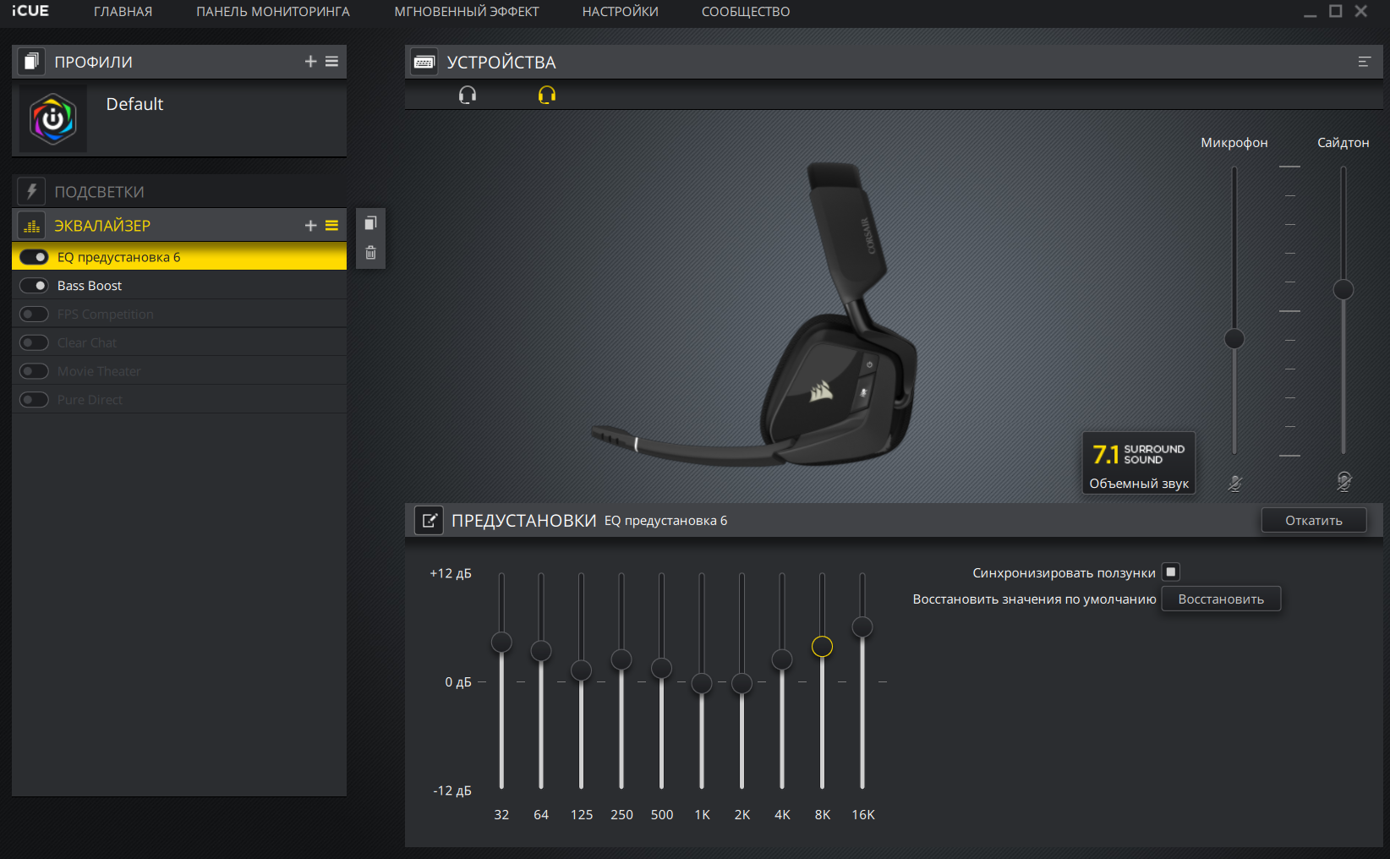The image size is (1390, 859).
Task: Toggle the Clear Chat switch
Action: (x=34, y=342)
